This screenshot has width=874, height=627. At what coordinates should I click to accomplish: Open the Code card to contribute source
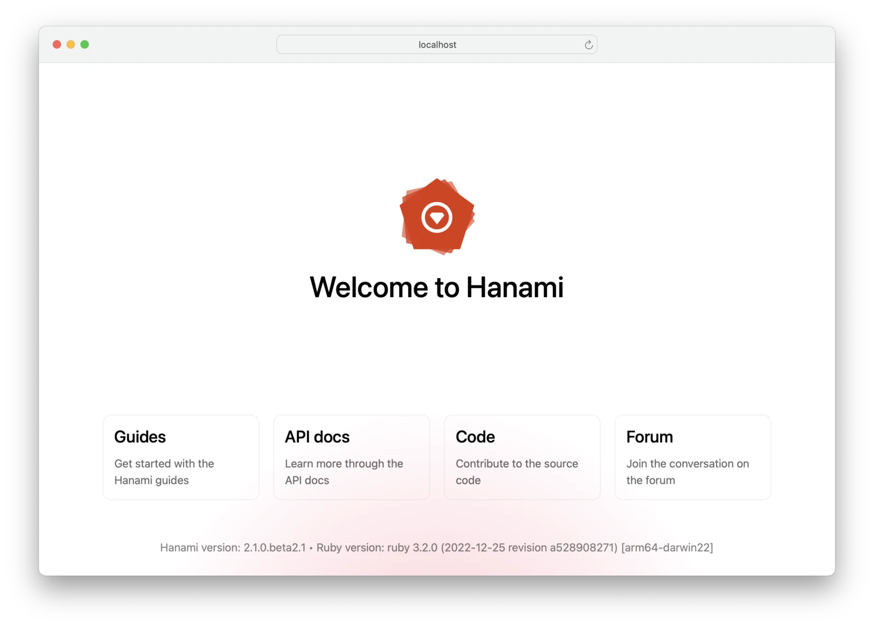click(522, 457)
